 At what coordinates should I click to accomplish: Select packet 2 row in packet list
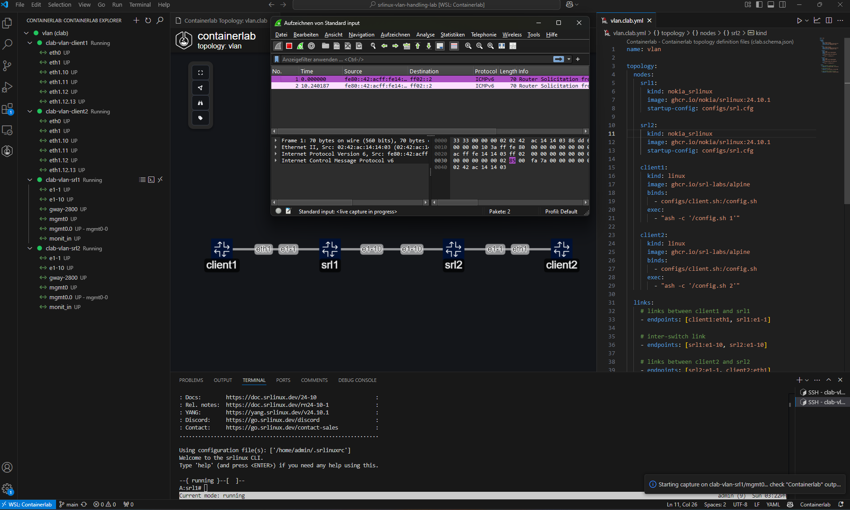tap(430, 86)
